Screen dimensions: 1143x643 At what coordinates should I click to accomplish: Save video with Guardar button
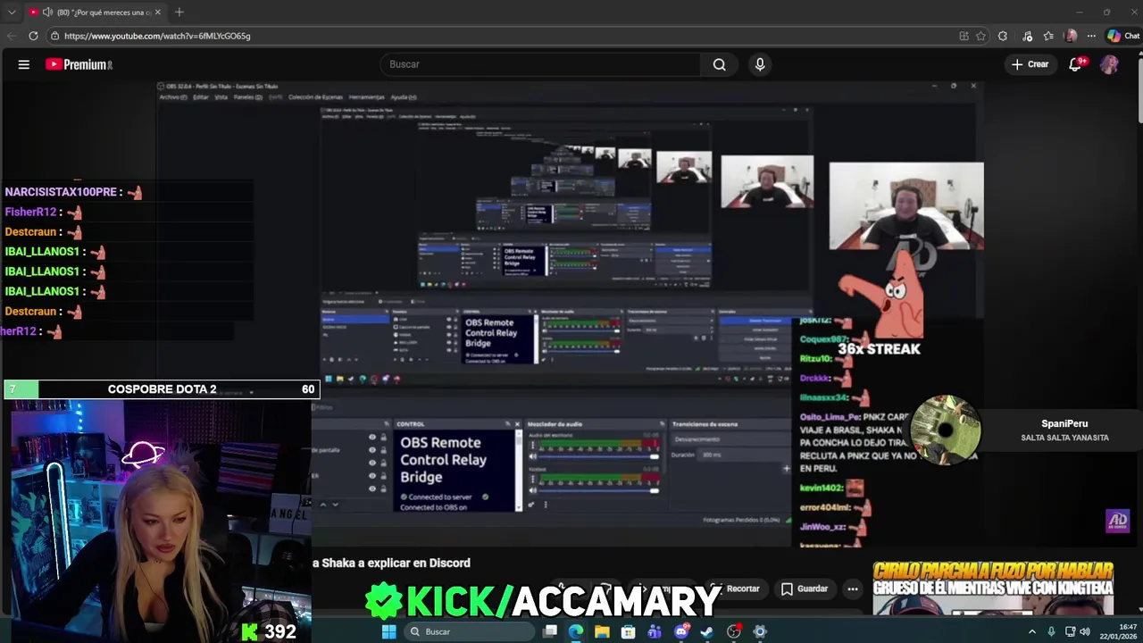pos(805,589)
